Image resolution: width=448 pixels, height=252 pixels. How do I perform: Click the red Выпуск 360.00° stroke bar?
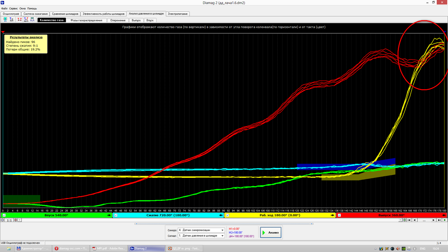click(392, 215)
